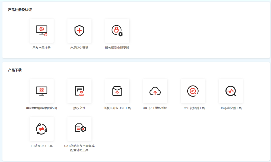Click the 用友绿色服务桌面(iSD) label

[x=41, y=108]
